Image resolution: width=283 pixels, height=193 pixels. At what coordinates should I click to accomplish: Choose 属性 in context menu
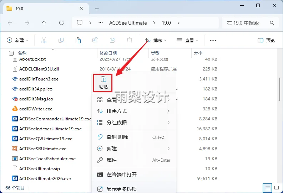(133, 160)
